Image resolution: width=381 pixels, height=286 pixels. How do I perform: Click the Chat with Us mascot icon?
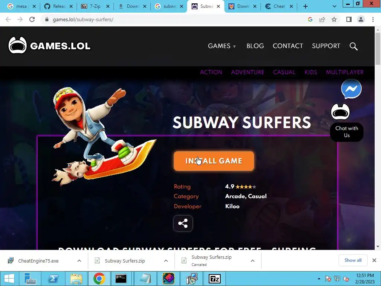[x=340, y=112]
